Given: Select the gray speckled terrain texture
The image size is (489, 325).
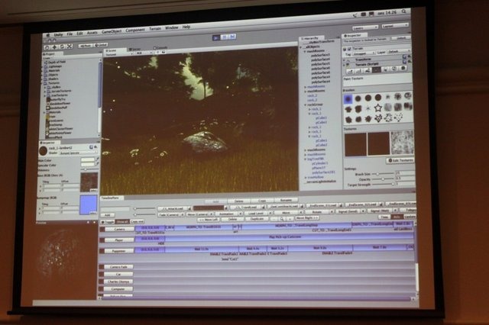Looking at the screenshot, I should click(x=403, y=143).
